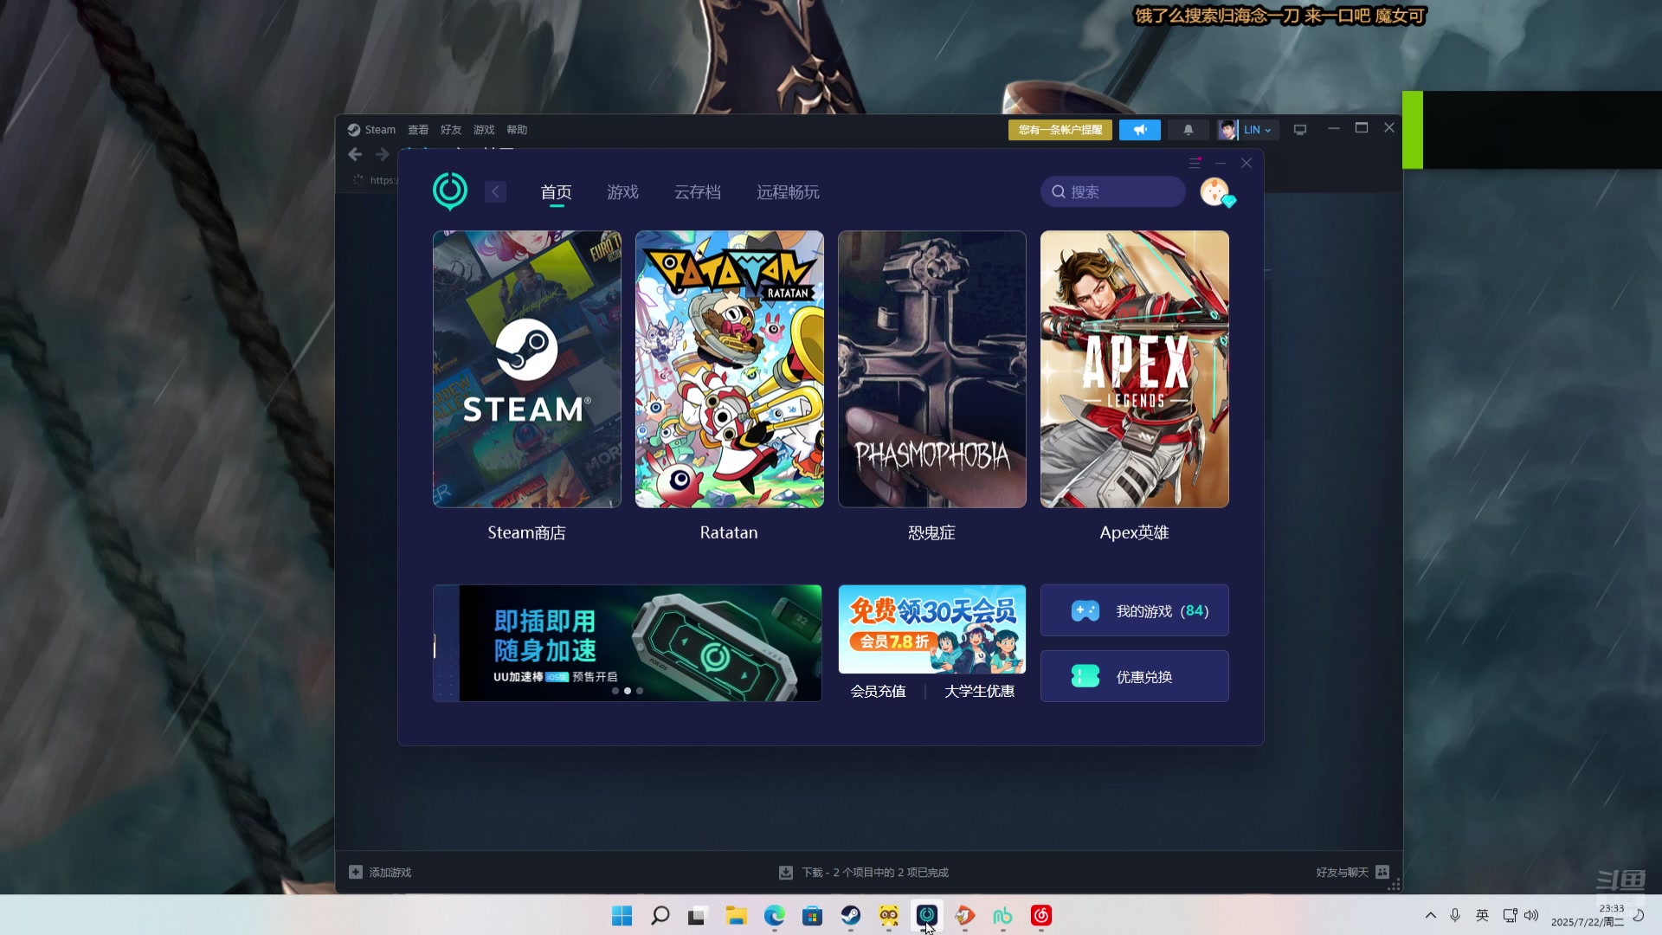Open File Explorer from taskbar
The width and height of the screenshot is (1662, 935).
click(x=737, y=915)
